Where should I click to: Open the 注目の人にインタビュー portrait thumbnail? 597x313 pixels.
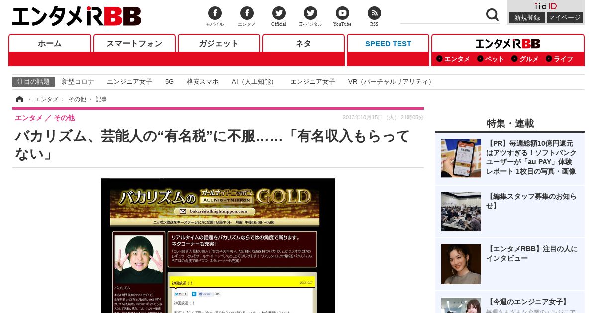point(461,264)
